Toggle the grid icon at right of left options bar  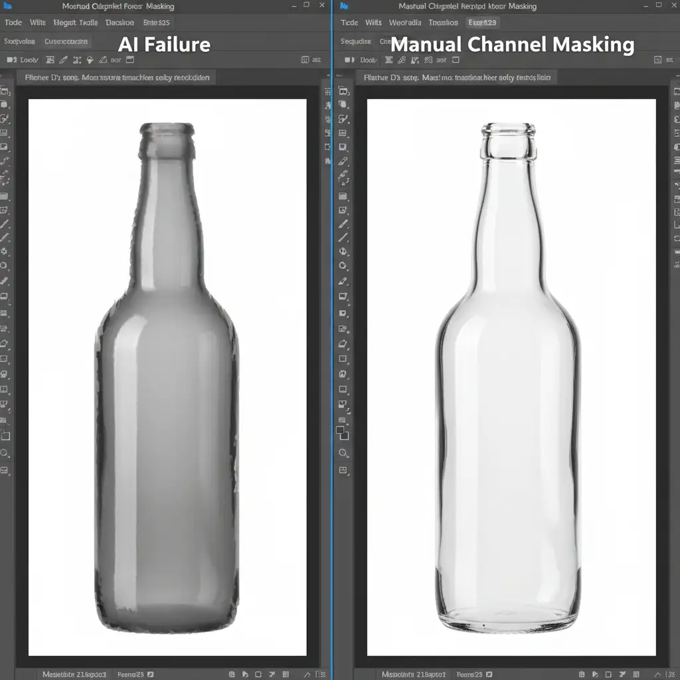tap(305, 60)
